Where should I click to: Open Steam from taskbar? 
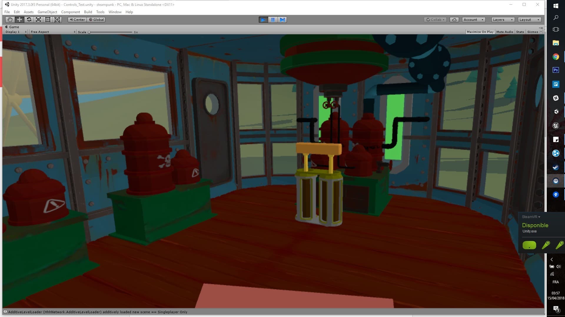[556, 167]
